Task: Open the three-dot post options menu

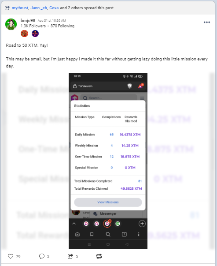Action: [207, 22]
